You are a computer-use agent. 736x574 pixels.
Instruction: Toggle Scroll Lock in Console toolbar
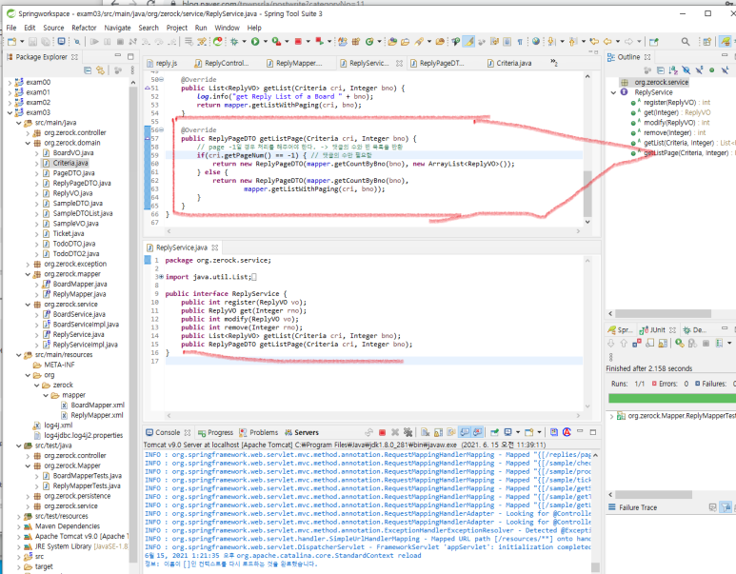tap(438, 432)
